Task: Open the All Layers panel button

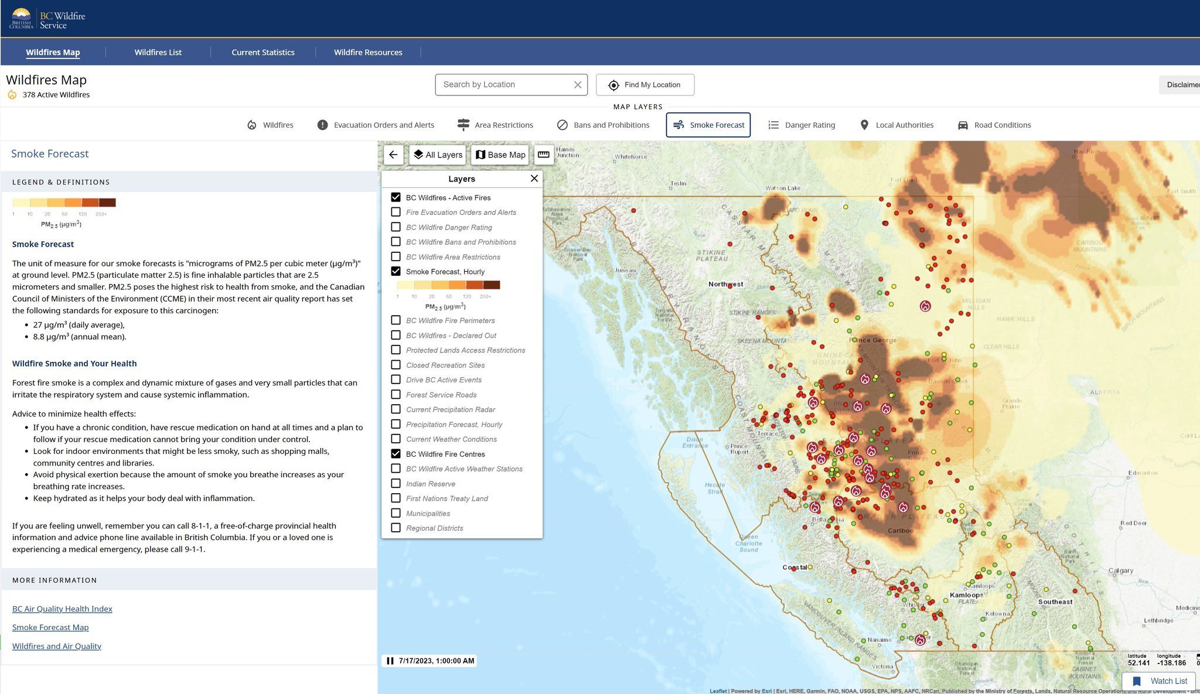Action: pyautogui.click(x=438, y=155)
